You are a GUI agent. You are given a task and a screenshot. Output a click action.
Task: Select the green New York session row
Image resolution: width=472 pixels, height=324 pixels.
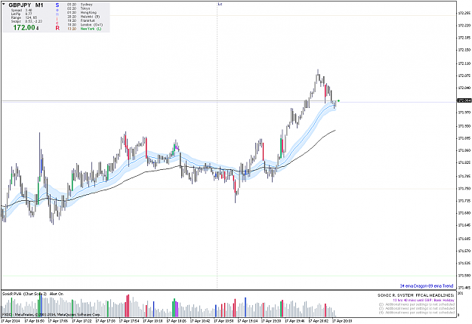pyautogui.click(x=85, y=29)
